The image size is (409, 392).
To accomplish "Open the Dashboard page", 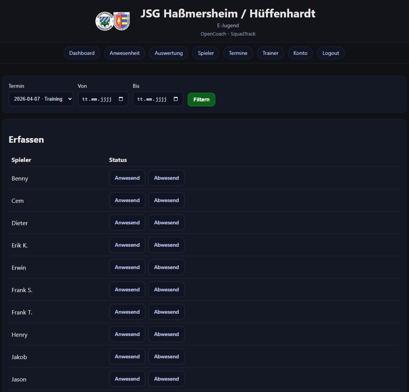I will (x=82, y=53).
